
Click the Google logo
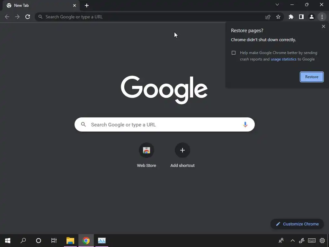tap(164, 90)
